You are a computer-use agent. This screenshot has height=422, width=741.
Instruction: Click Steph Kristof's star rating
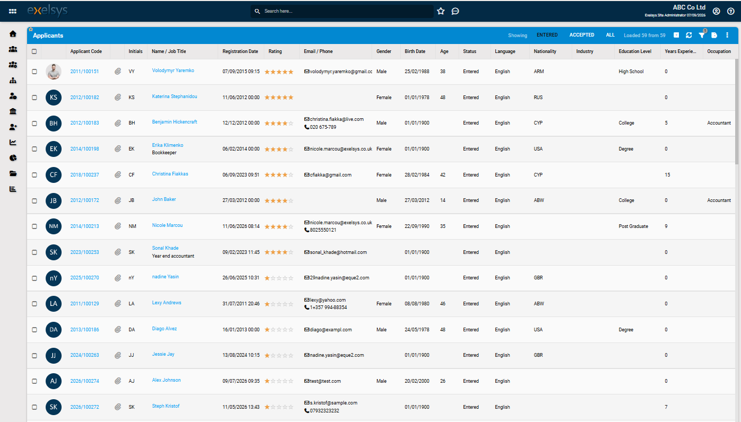pos(279,407)
